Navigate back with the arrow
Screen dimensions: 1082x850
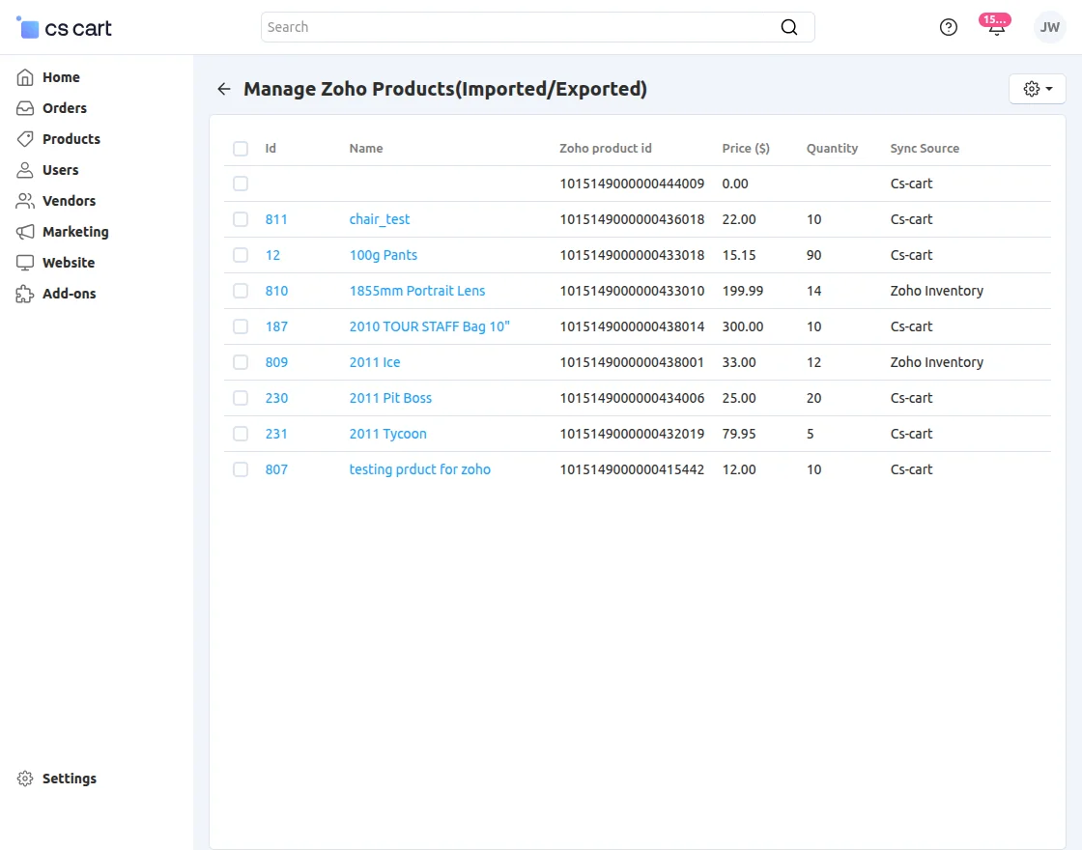223,89
